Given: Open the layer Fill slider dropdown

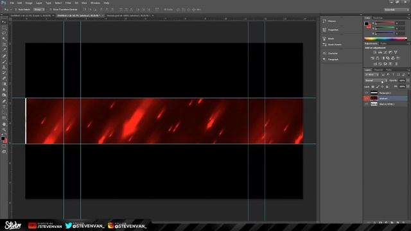Looking at the screenshot, I should [408, 87].
